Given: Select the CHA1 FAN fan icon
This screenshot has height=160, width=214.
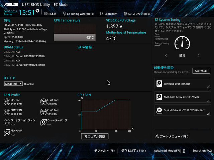Looking at the screenshot, I should point(43,102).
